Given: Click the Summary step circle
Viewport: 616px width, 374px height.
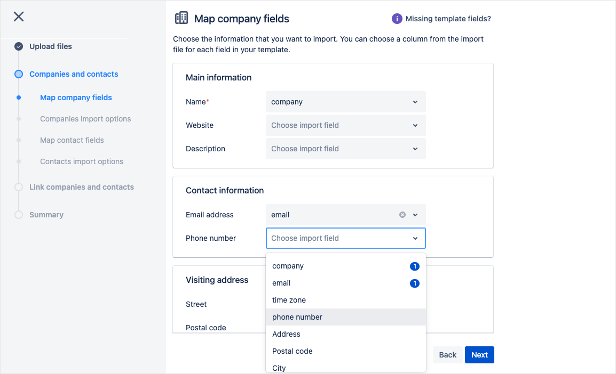Looking at the screenshot, I should point(19,215).
